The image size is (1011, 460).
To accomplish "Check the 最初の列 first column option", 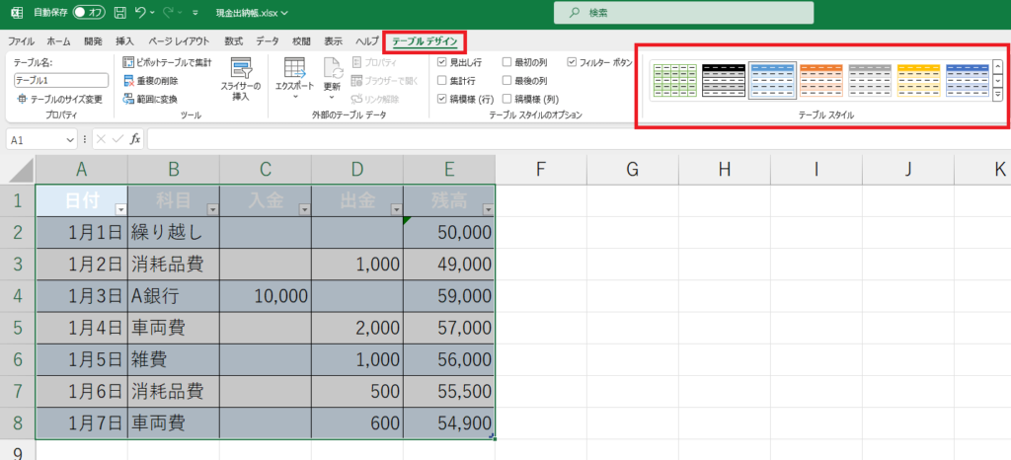I will click(x=506, y=61).
